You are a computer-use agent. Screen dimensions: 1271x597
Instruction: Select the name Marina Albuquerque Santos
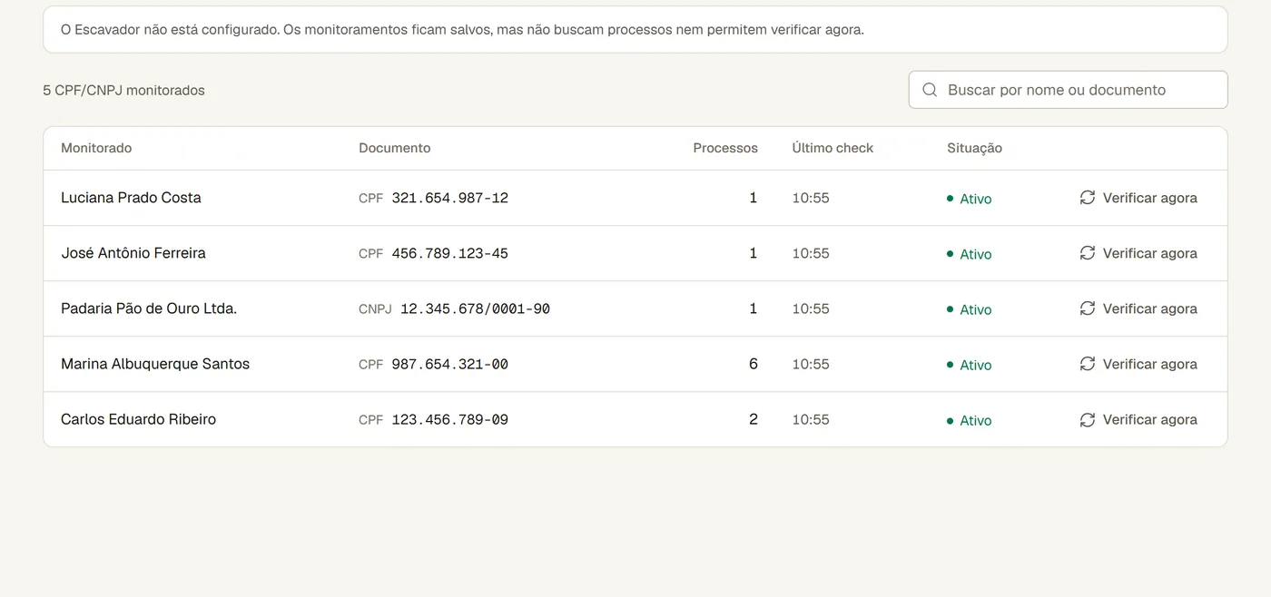[155, 364]
